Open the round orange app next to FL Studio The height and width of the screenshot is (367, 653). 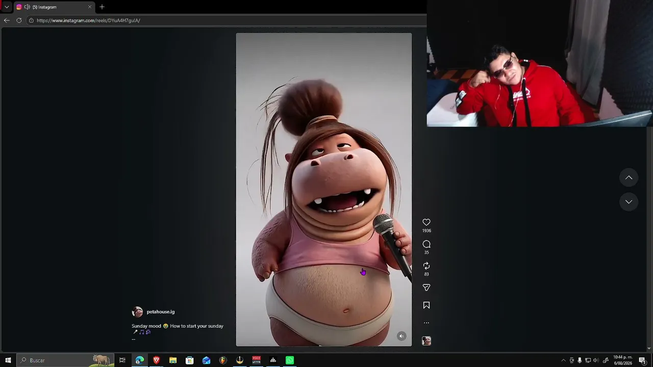[240, 360]
